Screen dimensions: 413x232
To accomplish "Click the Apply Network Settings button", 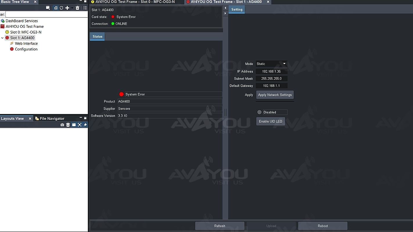I will [x=275, y=95].
